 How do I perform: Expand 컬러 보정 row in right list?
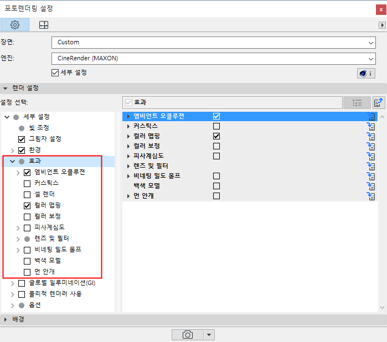(128, 146)
